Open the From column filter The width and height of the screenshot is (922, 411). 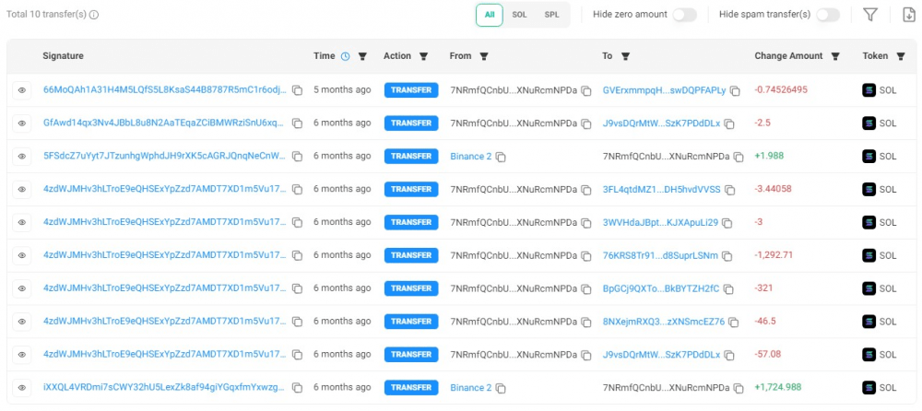pos(484,56)
